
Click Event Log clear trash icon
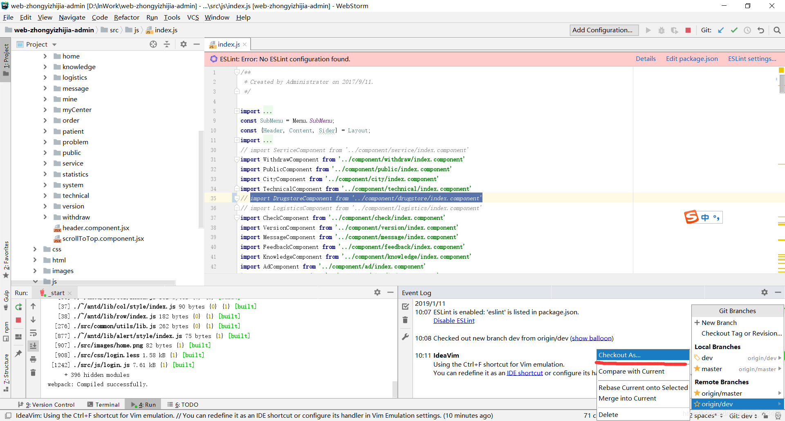point(405,320)
